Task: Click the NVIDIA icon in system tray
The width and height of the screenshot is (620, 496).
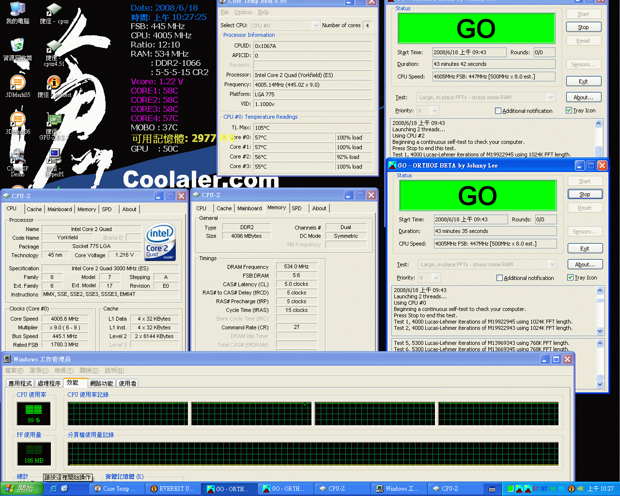Action: [x=580, y=489]
